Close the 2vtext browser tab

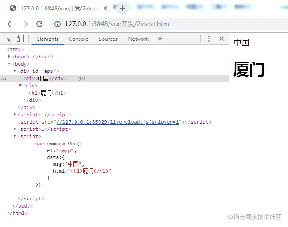pyautogui.click(x=105, y=8)
